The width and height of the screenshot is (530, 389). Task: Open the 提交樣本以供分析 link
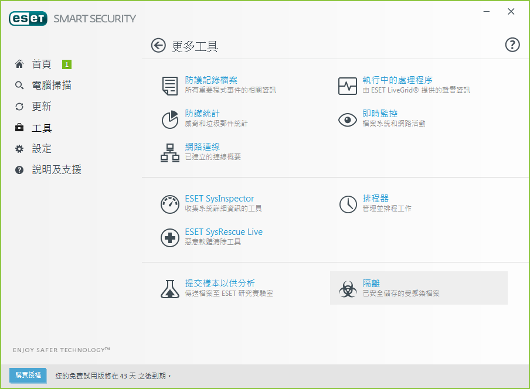(x=220, y=284)
